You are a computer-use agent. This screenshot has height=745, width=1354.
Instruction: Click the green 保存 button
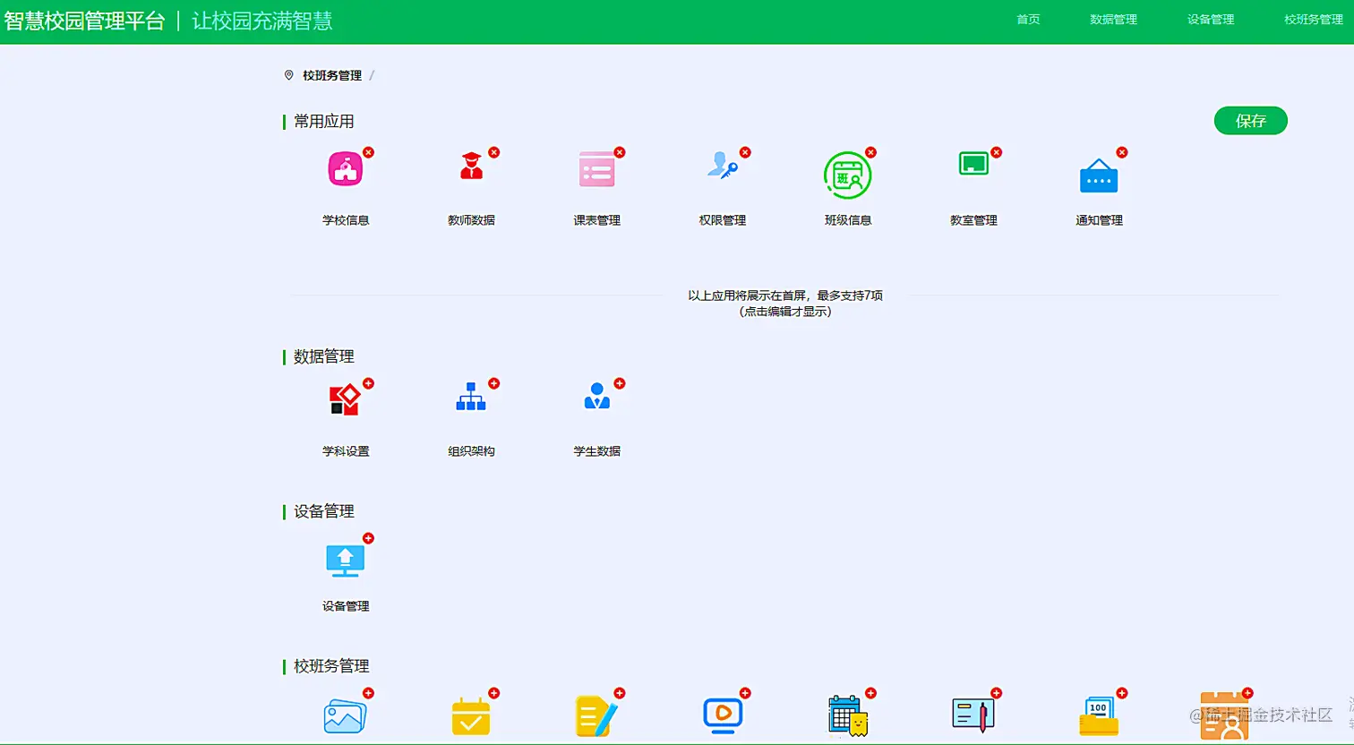click(x=1250, y=121)
